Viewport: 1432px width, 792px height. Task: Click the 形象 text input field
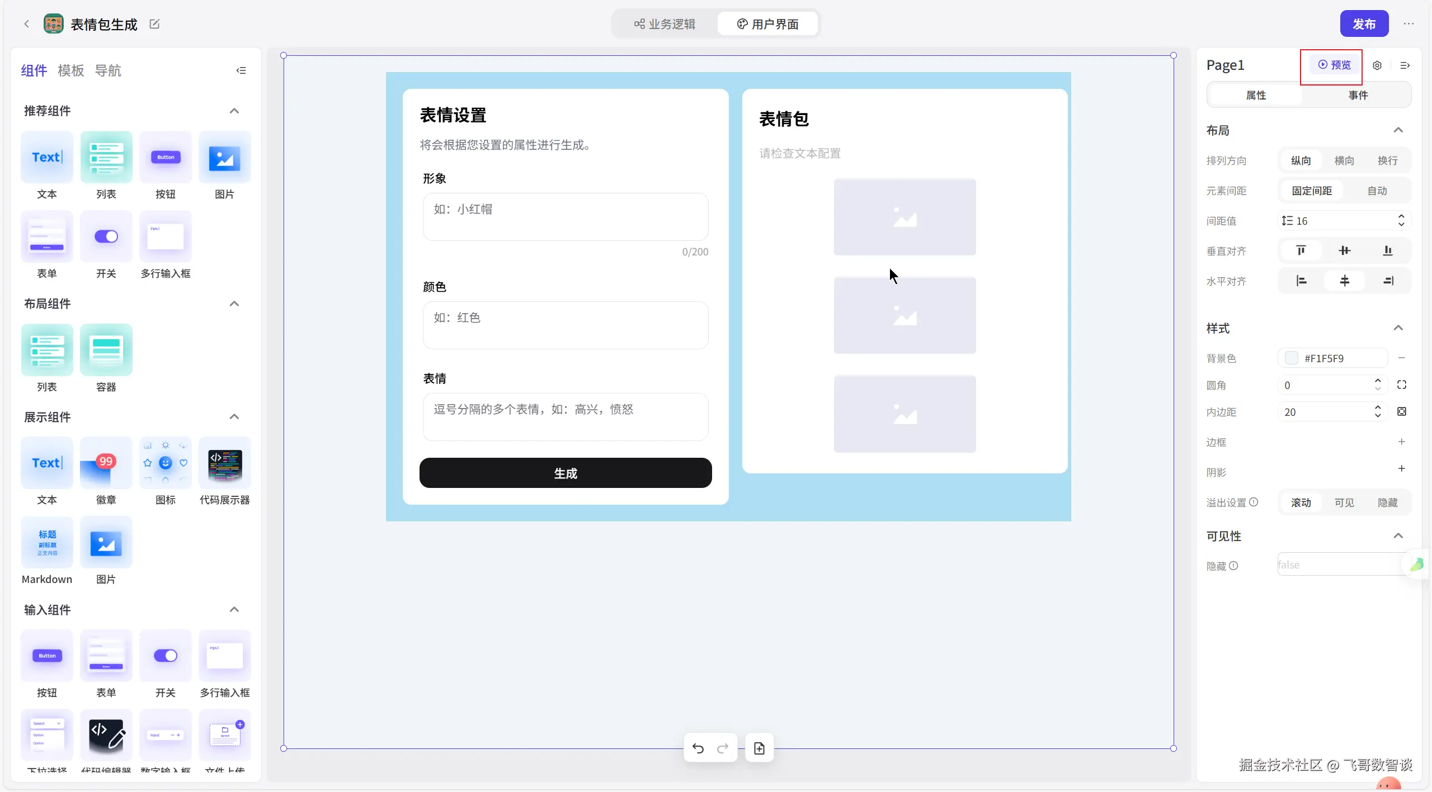pyautogui.click(x=565, y=217)
